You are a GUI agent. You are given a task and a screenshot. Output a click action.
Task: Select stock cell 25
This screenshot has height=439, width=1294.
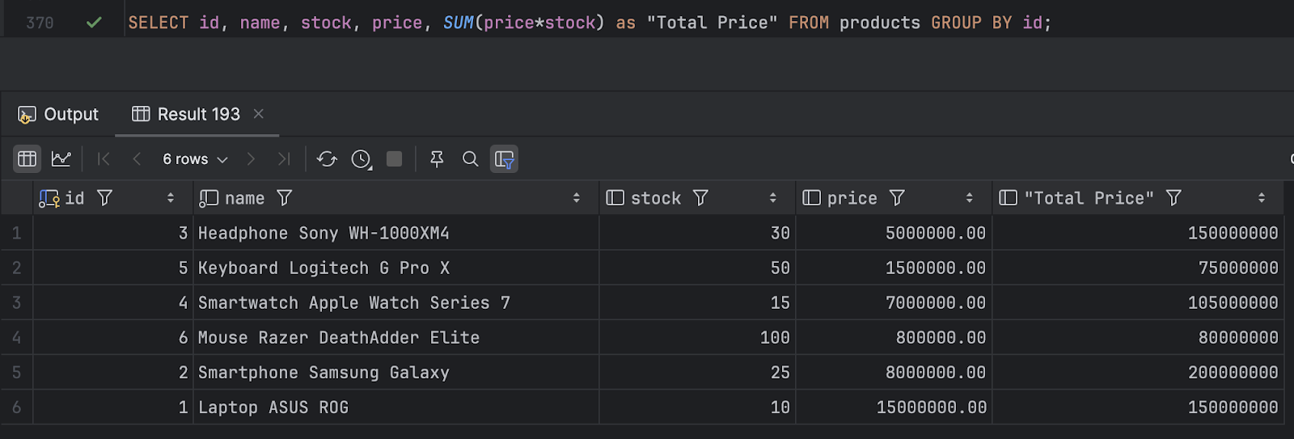pos(697,372)
